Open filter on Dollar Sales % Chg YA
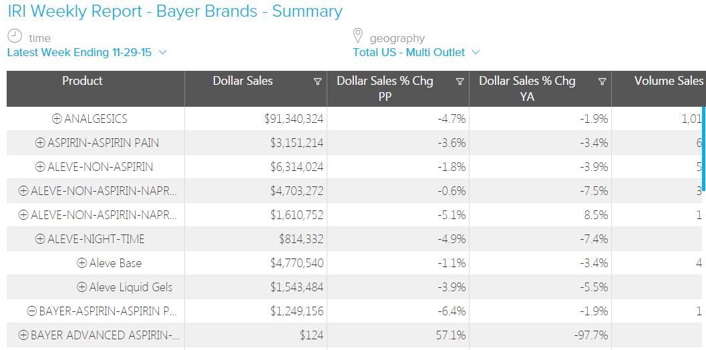Image resolution: width=706 pixels, height=350 pixels. (x=602, y=81)
